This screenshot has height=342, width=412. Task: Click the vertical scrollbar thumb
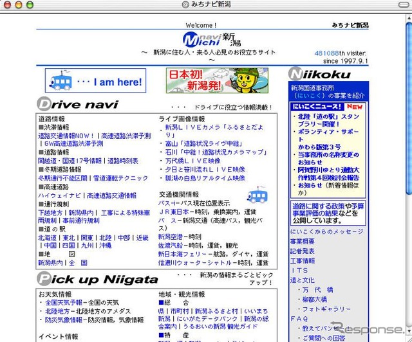click(409, 109)
